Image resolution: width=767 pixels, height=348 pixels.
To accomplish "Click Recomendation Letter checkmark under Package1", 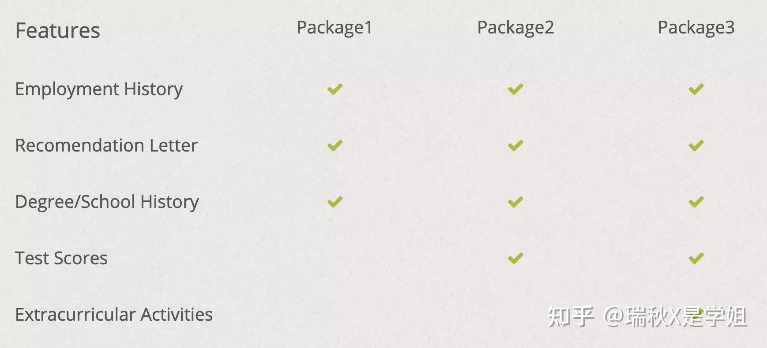I will pos(335,145).
